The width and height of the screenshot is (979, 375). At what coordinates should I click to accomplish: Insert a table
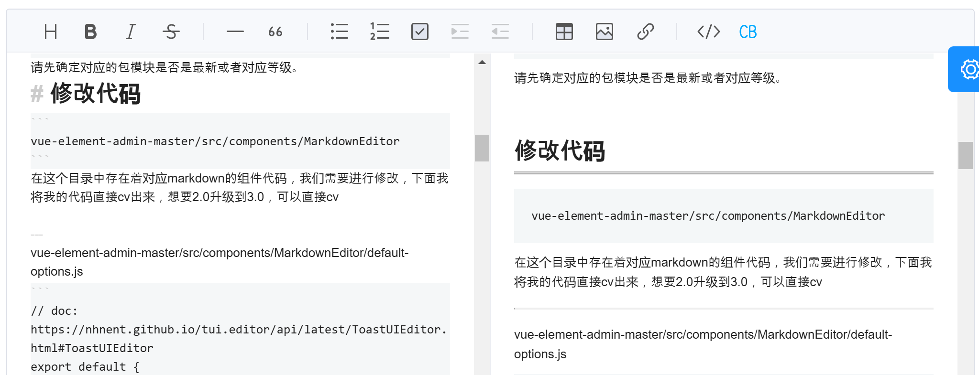point(564,32)
